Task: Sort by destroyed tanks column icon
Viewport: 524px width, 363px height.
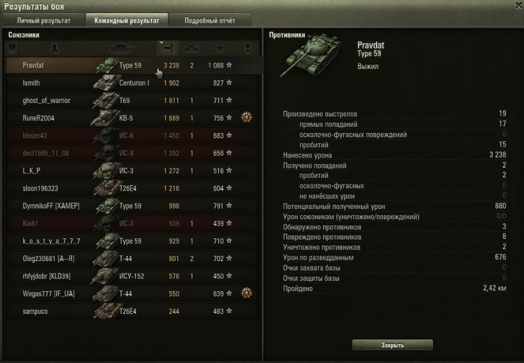Action: (x=192, y=49)
